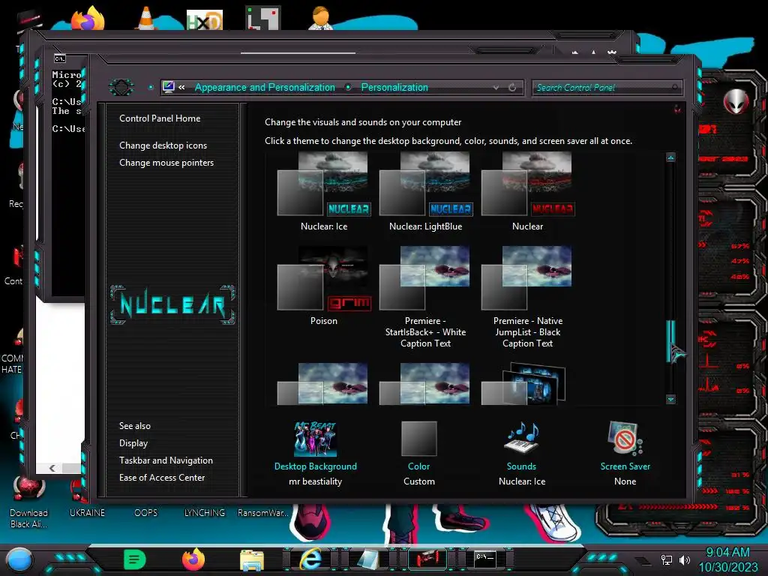Select Premiere StartIsBack+ White Caption Text theme
768x576 pixels.
pos(426,297)
